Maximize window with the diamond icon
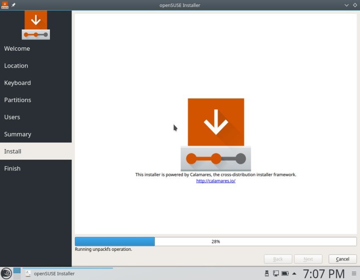This screenshot has width=360, height=280. click(x=355, y=5)
